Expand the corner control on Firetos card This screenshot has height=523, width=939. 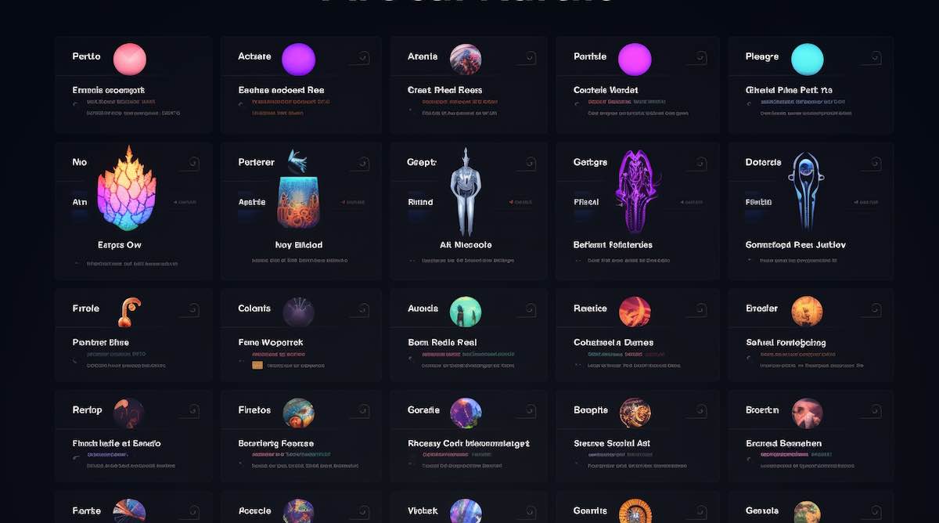(362, 410)
